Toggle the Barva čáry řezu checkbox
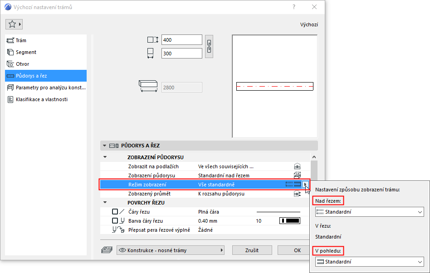Screen dimensions: 430x273 point(115,221)
